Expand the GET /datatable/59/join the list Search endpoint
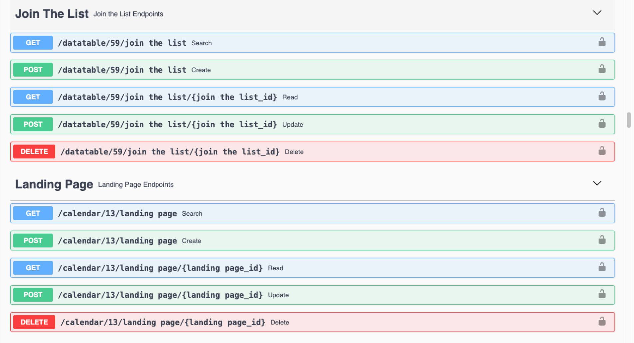This screenshot has width=634, height=343. tap(312, 43)
